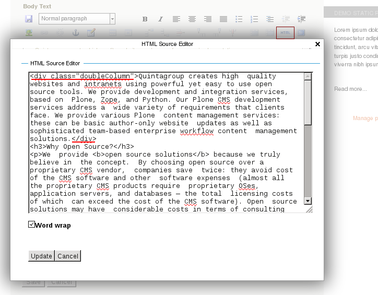
Task: Open the Read more link
Action: click(350, 89)
